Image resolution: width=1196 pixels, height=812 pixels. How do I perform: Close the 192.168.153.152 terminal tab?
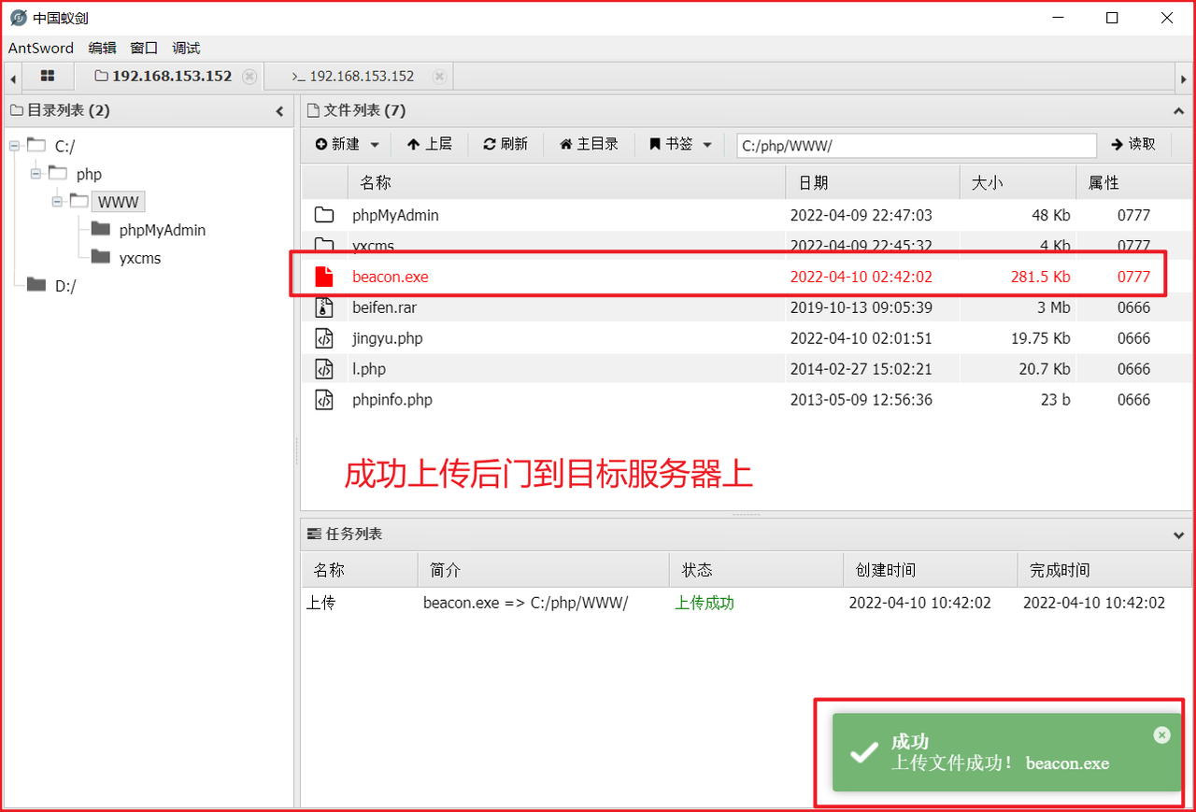pyautogui.click(x=439, y=77)
